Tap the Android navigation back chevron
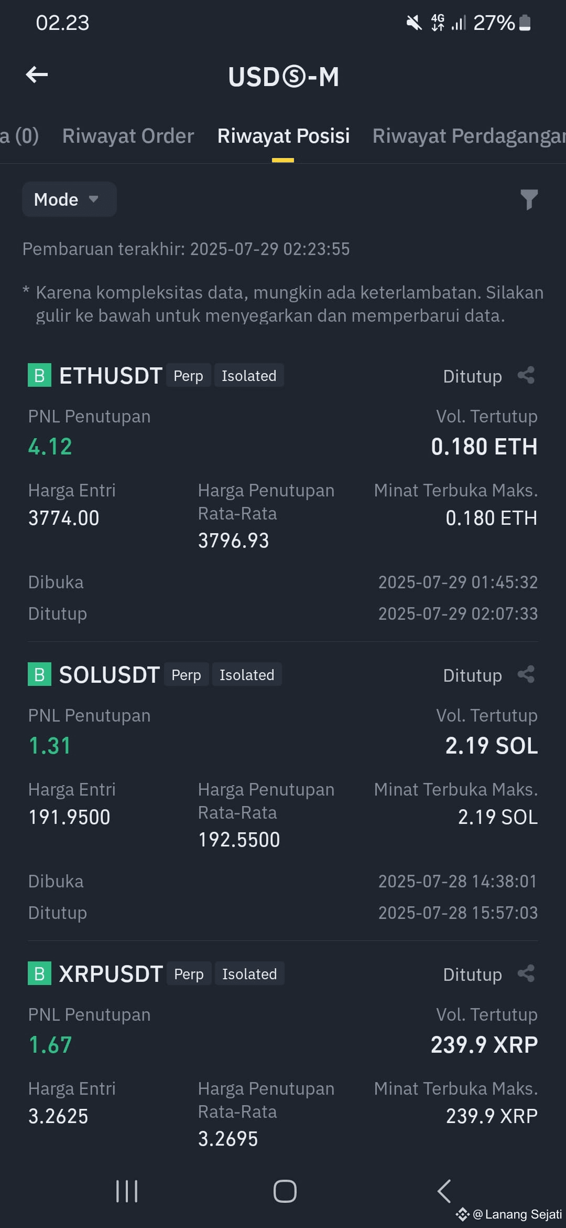The height and width of the screenshot is (1228, 566). click(444, 1191)
